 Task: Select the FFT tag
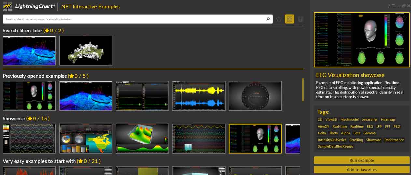pyautogui.click(x=388, y=126)
